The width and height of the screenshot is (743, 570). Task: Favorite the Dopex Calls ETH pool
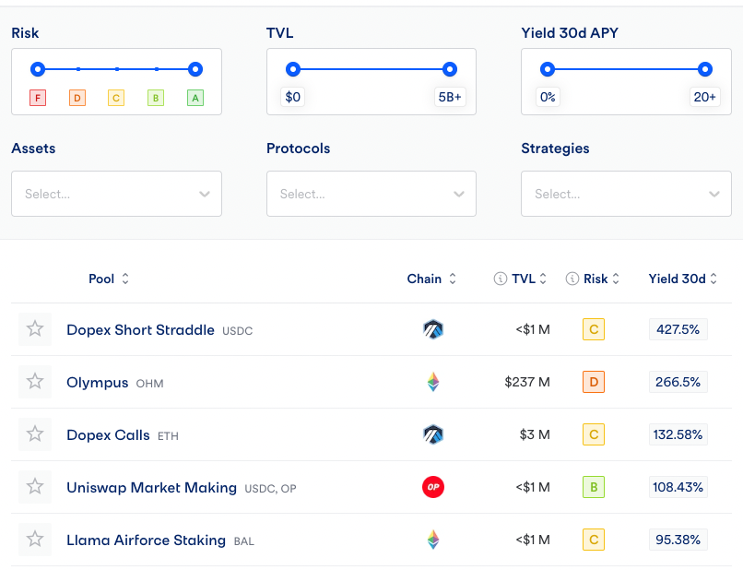(x=35, y=434)
